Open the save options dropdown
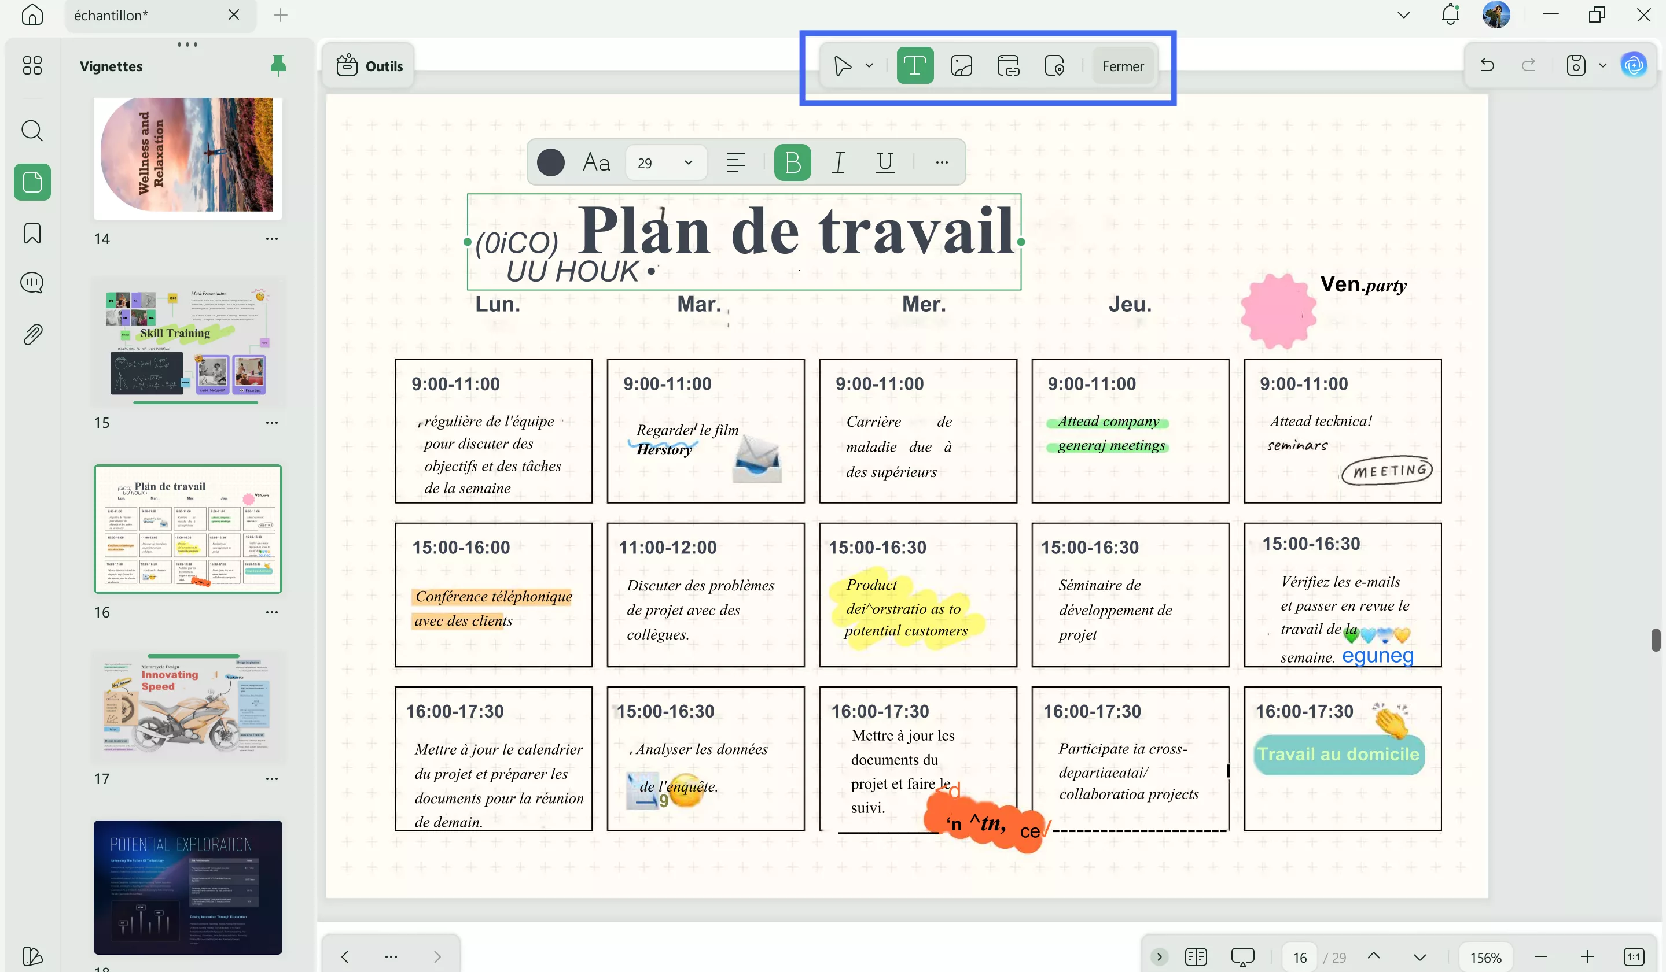The width and height of the screenshot is (1666, 972). click(1602, 65)
